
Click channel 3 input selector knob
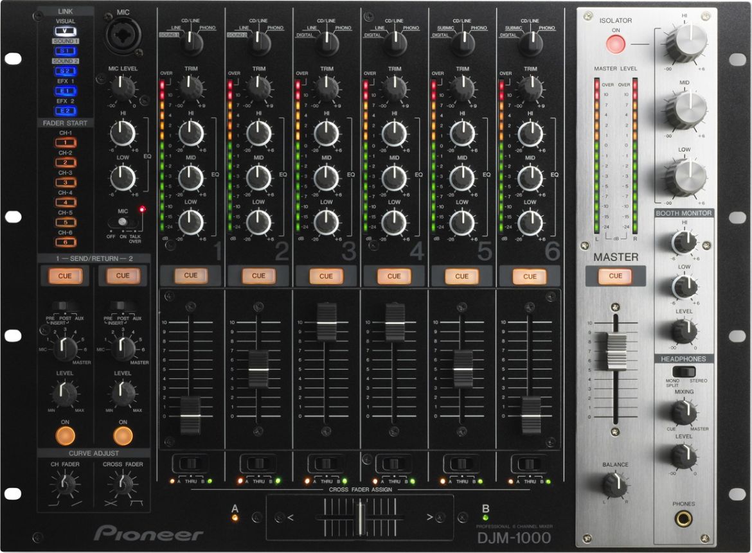pyautogui.click(x=327, y=43)
